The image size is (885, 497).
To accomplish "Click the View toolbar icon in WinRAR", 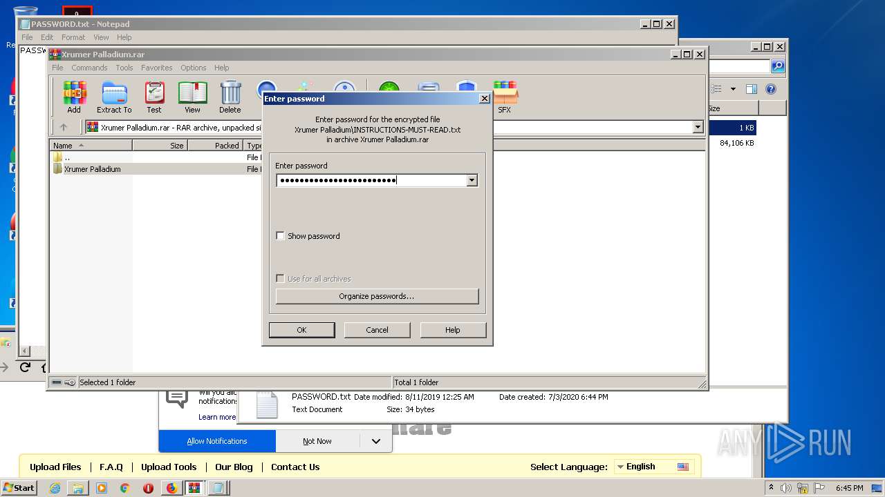I will click(192, 97).
